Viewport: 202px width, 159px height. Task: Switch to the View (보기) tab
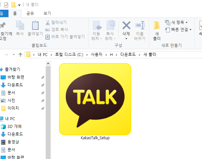47,13
